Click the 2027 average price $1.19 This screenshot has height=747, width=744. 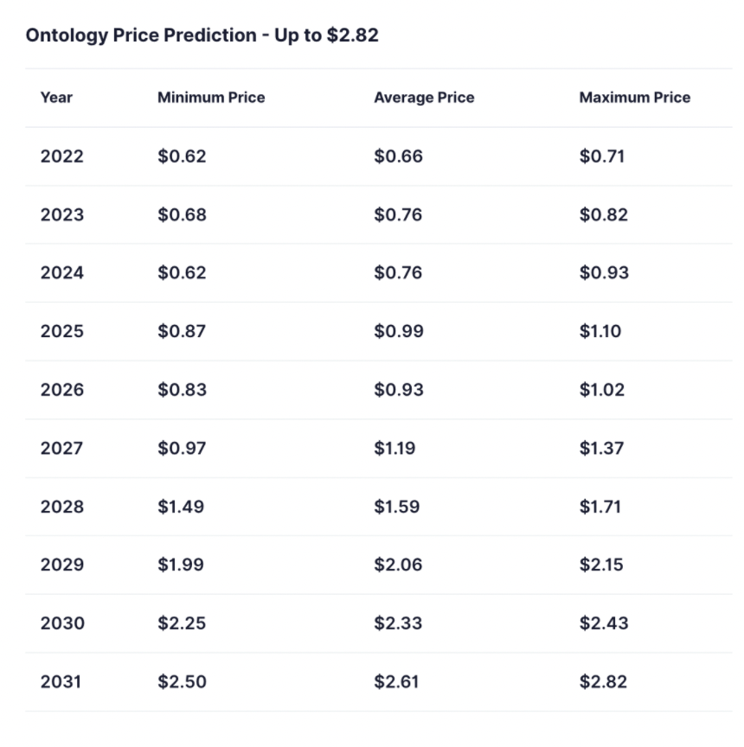point(394,448)
